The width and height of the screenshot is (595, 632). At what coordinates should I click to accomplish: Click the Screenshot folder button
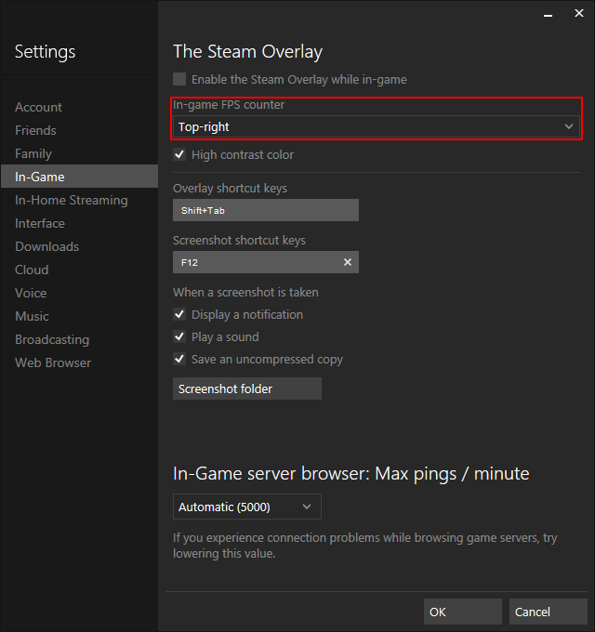tap(246, 389)
